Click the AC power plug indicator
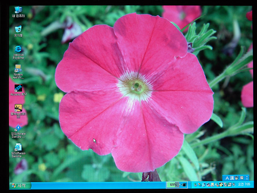The width and height of the screenshot is (257, 193). tap(184, 185)
